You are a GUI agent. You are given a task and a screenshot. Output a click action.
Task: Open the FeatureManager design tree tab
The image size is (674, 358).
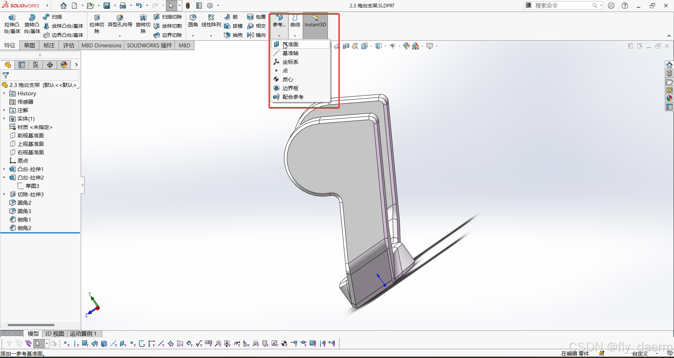(8, 65)
